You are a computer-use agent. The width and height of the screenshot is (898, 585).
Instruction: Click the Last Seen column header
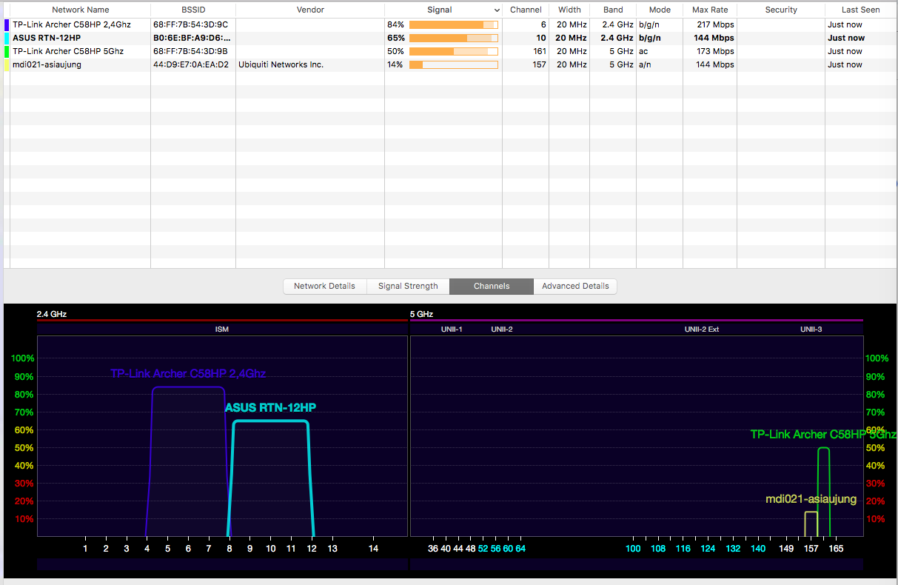(860, 10)
